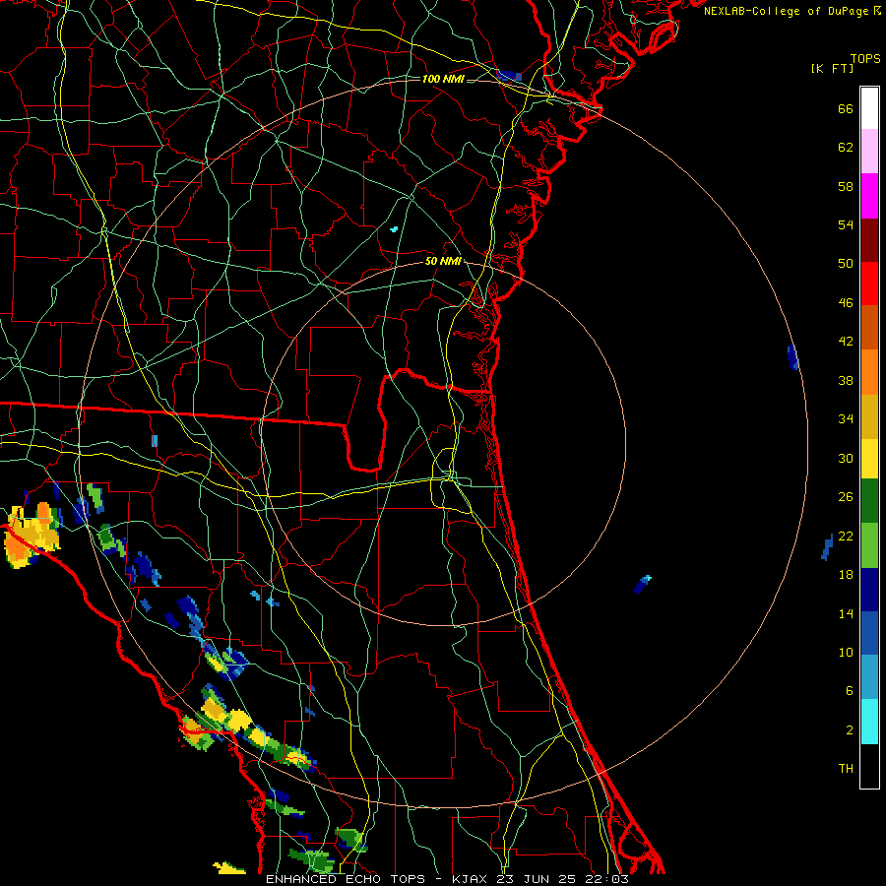
Task: Click the small cyan echo north of 50 NMI ring
Action: 394,228
